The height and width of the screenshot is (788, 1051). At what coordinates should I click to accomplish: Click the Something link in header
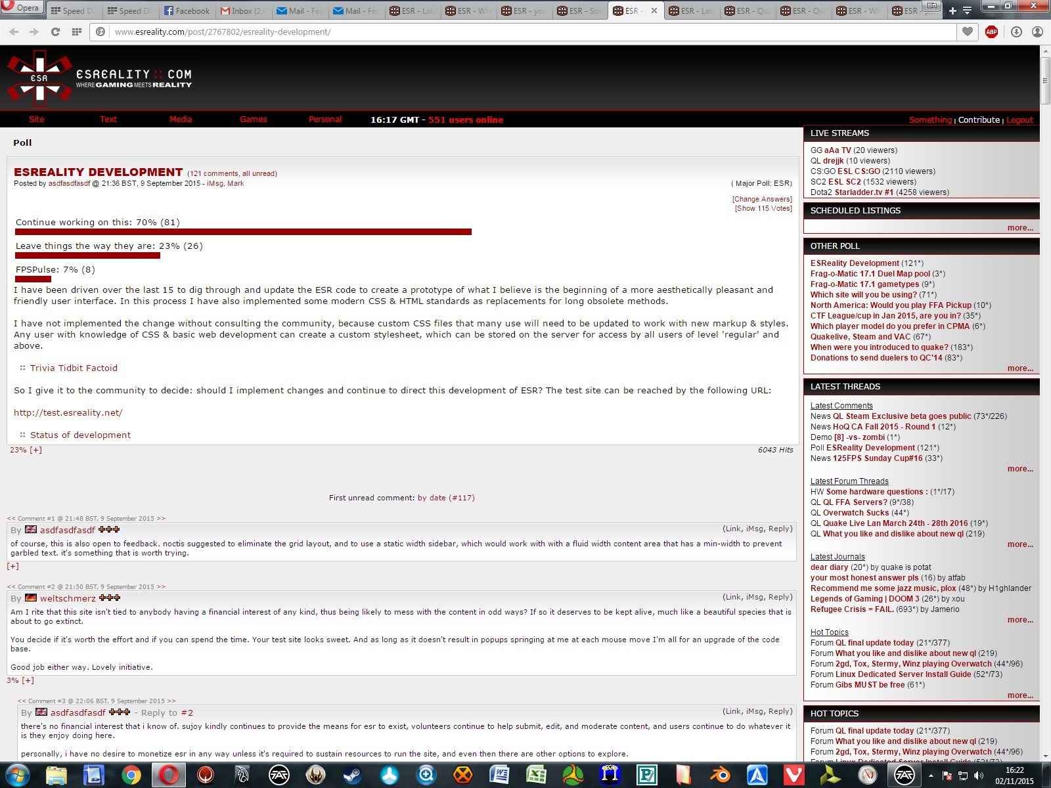click(x=930, y=120)
